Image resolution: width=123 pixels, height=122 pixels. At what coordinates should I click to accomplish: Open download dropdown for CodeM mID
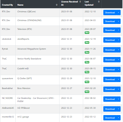118,70
